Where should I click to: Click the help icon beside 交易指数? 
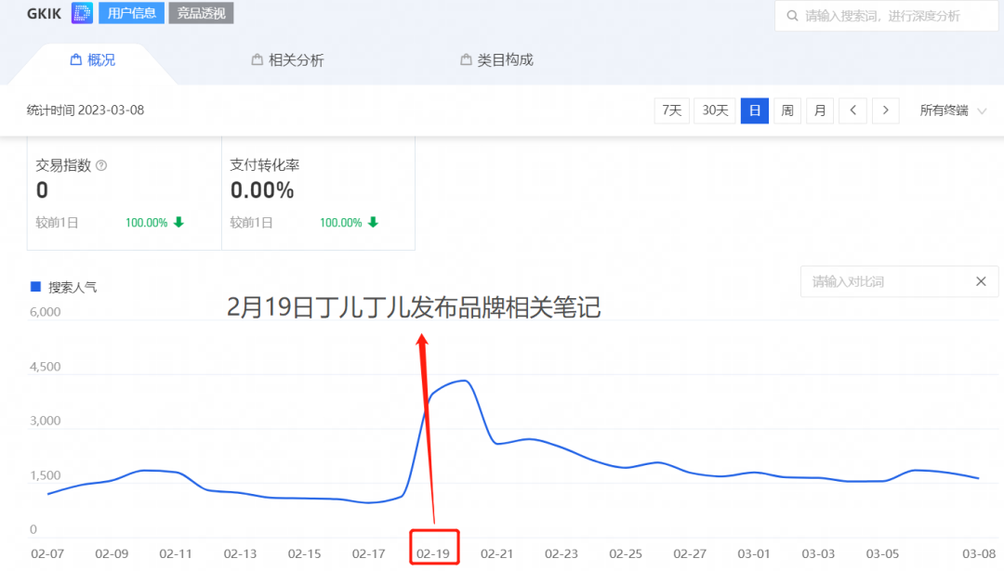[101, 165]
